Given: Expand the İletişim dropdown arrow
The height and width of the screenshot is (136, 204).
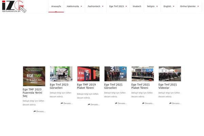Looking at the screenshot, I should (x=157, y=6).
